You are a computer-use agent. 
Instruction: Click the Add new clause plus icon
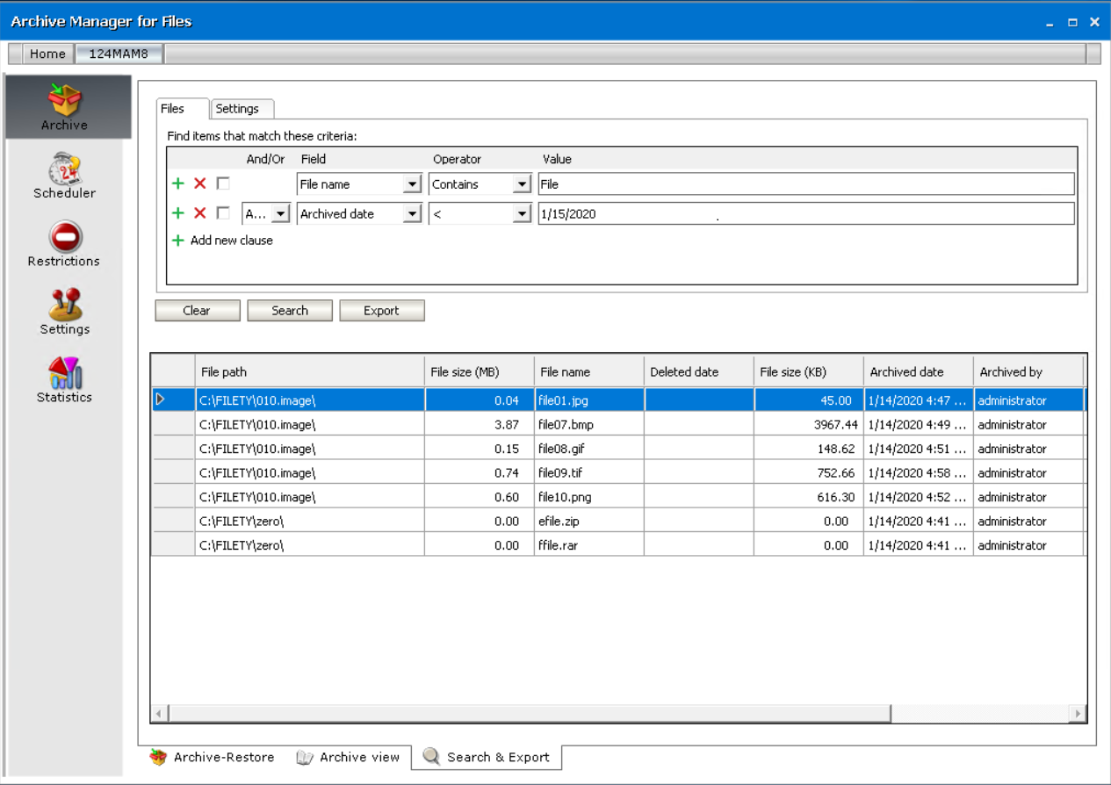point(178,241)
